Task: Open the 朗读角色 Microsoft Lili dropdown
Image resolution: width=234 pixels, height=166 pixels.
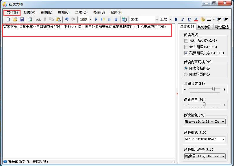Action: [205, 121]
